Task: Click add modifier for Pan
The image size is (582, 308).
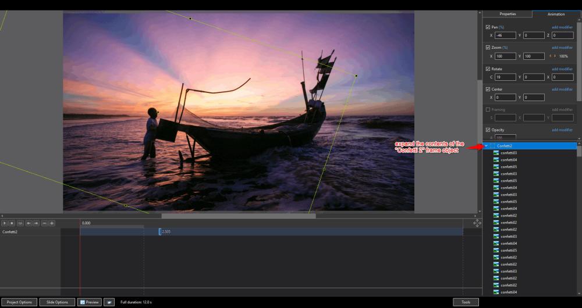Action: tap(562, 27)
